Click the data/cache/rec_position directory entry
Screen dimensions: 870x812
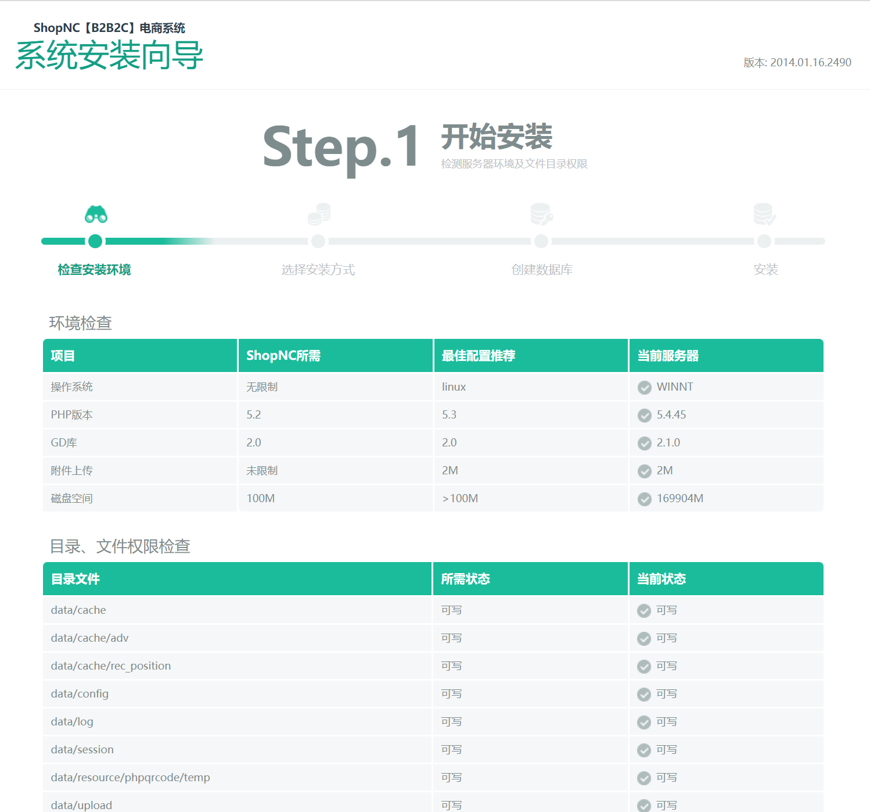(111, 666)
